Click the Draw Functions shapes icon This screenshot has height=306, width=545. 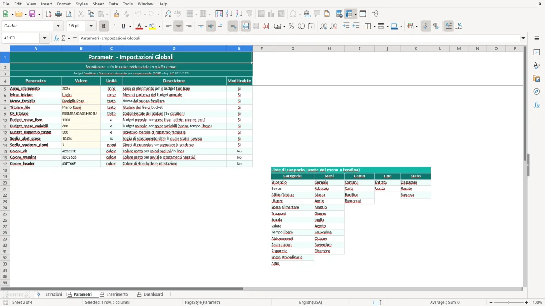[x=375, y=14]
